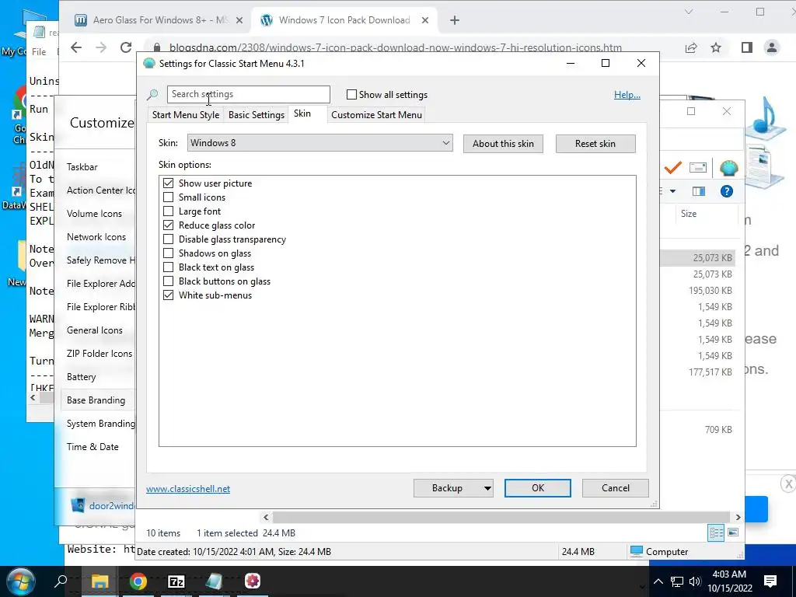This screenshot has height=597, width=796.
Task: Select the Skin tab
Action: (x=302, y=113)
